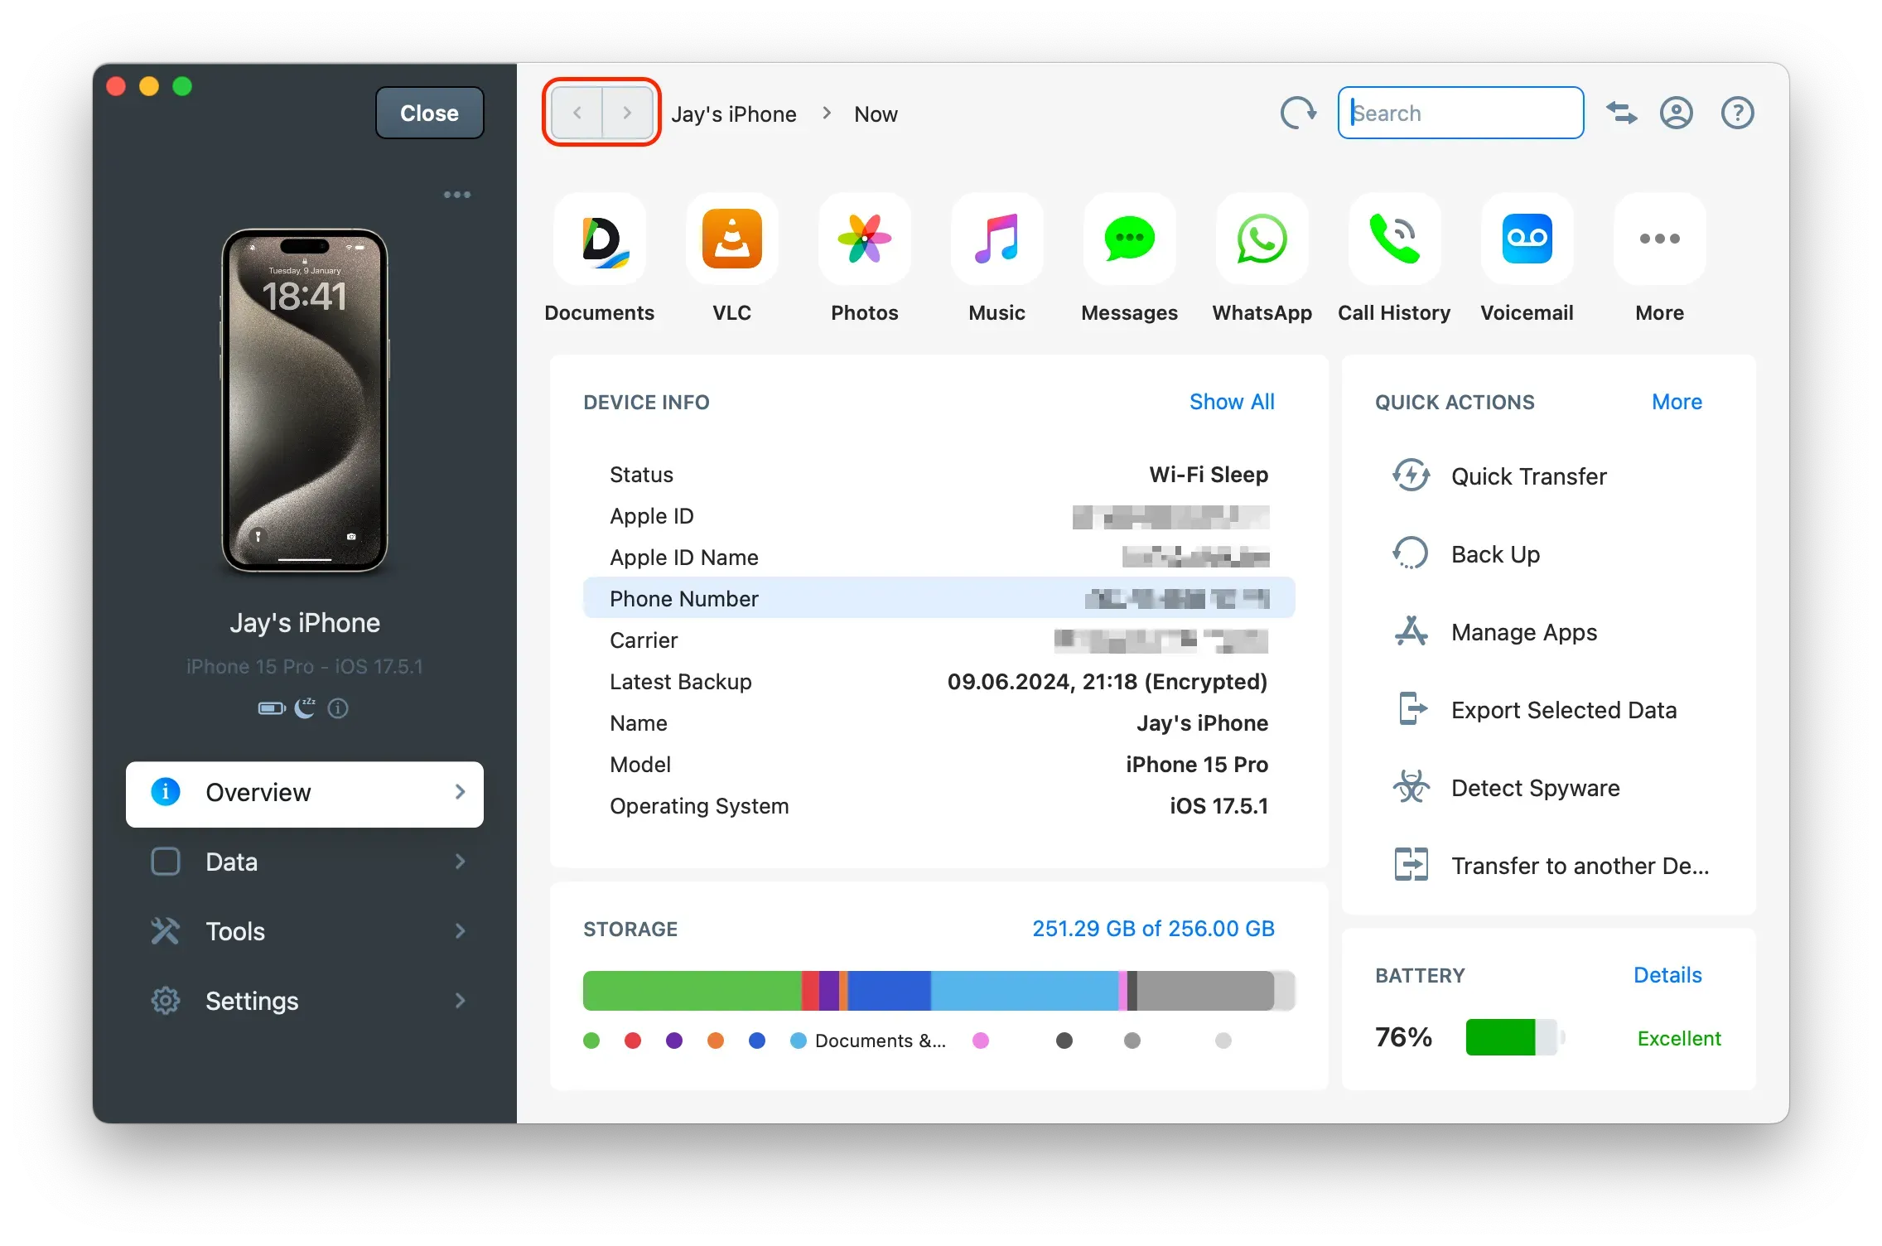
Task: Expand the Data sidebar section
Action: [x=305, y=862]
